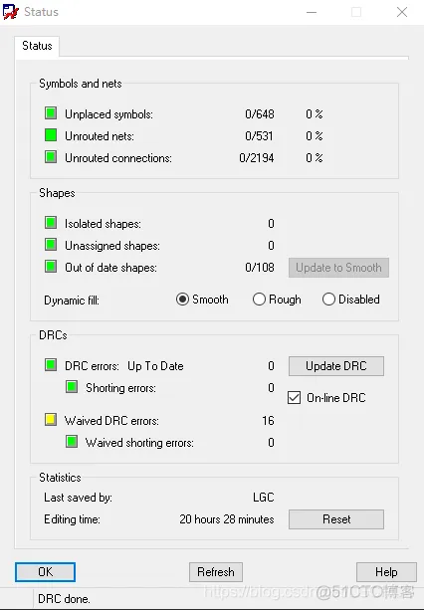The height and width of the screenshot is (610, 424).
Task: Click the Update DRC button
Action: [336, 366]
